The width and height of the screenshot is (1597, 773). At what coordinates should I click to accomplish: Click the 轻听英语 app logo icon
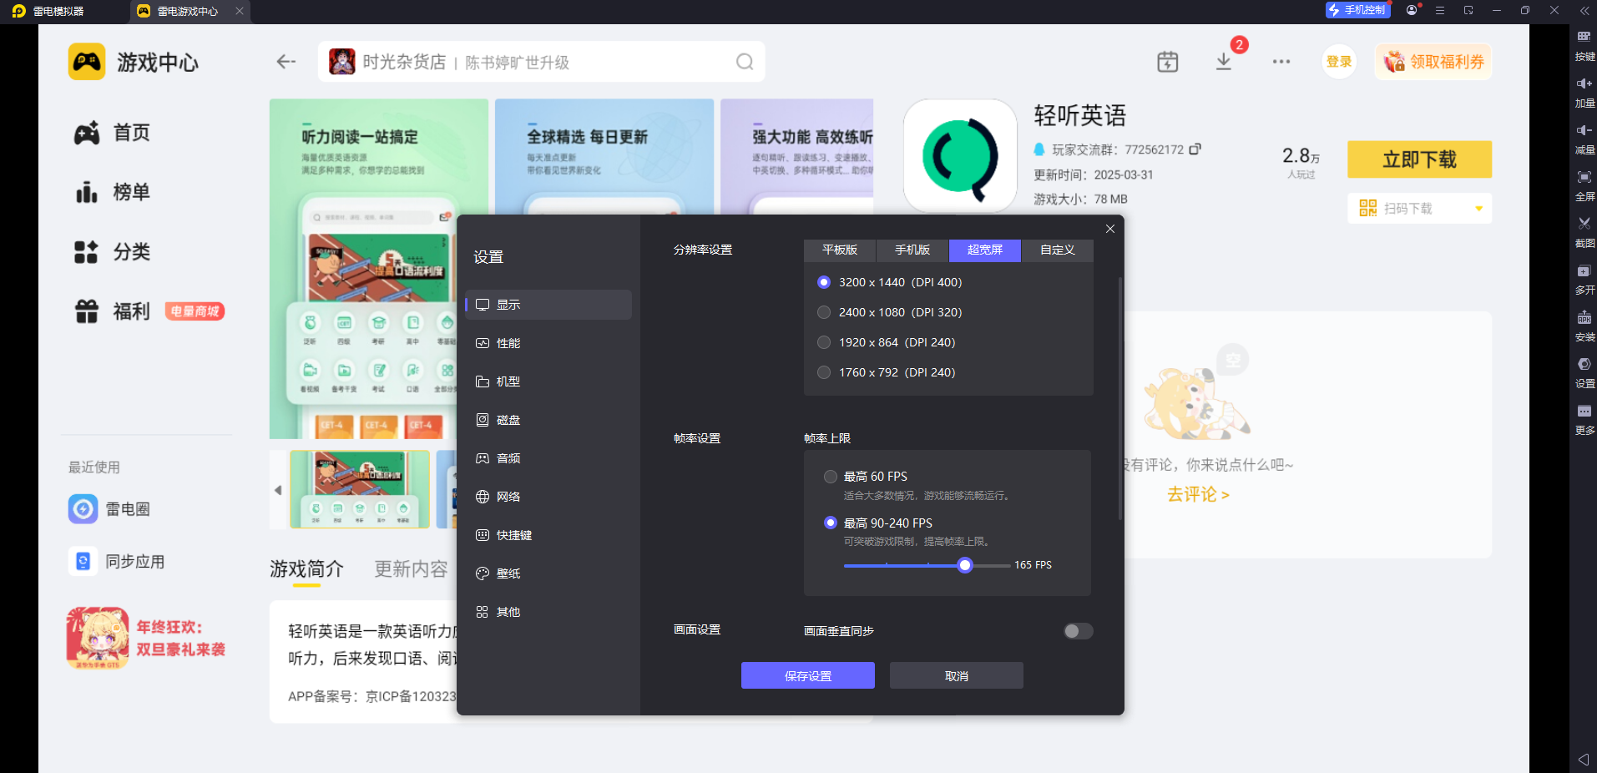pos(960,156)
